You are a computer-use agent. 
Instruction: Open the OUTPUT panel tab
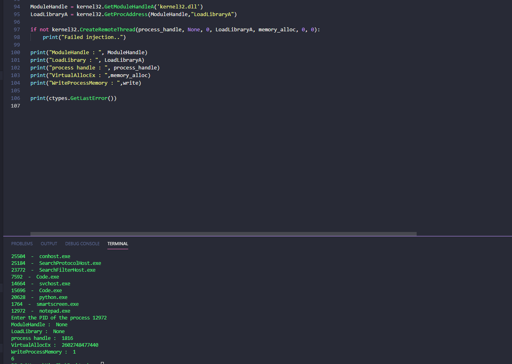click(48, 244)
